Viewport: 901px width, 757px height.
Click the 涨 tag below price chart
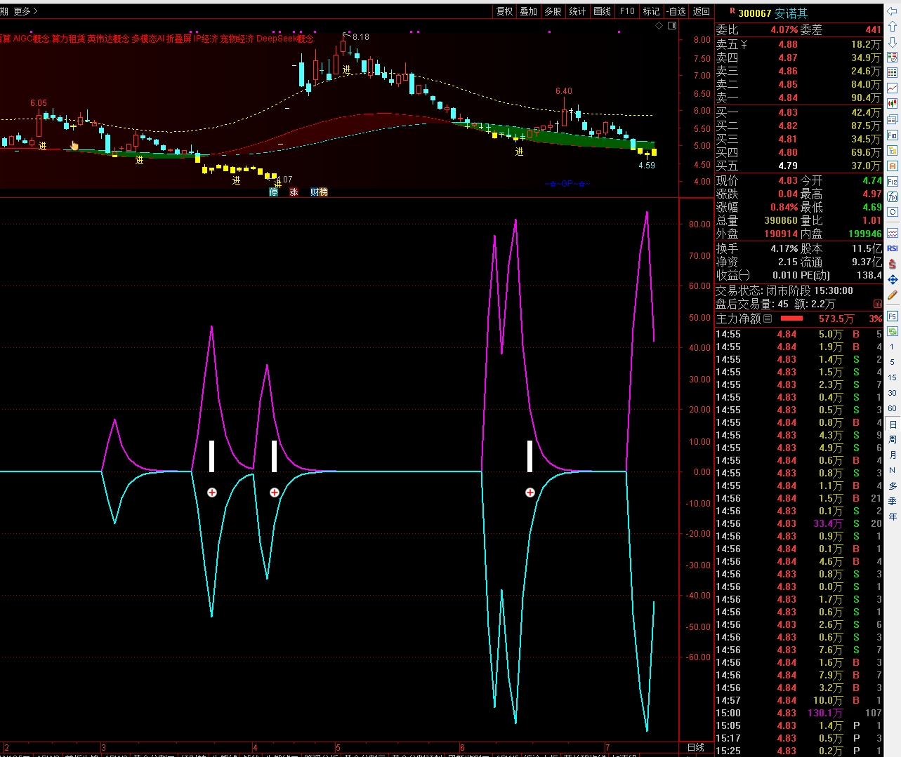click(294, 192)
